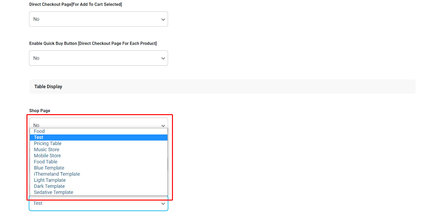
Task: Open the bottom dropdown showing Test
Action: click(x=98, y=204)
